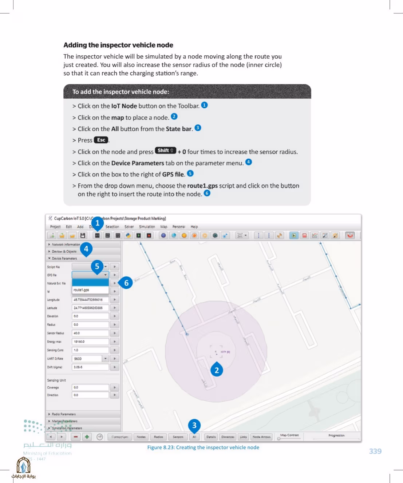Screen dimensions: 403x483
Task: Click the selection grid dropdown toolbar icon
Action: click(x=242, y=235)
